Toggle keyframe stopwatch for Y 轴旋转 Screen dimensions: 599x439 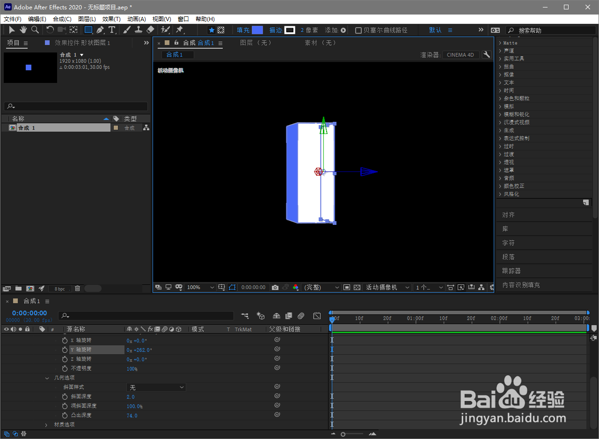[x=65, y=350]
